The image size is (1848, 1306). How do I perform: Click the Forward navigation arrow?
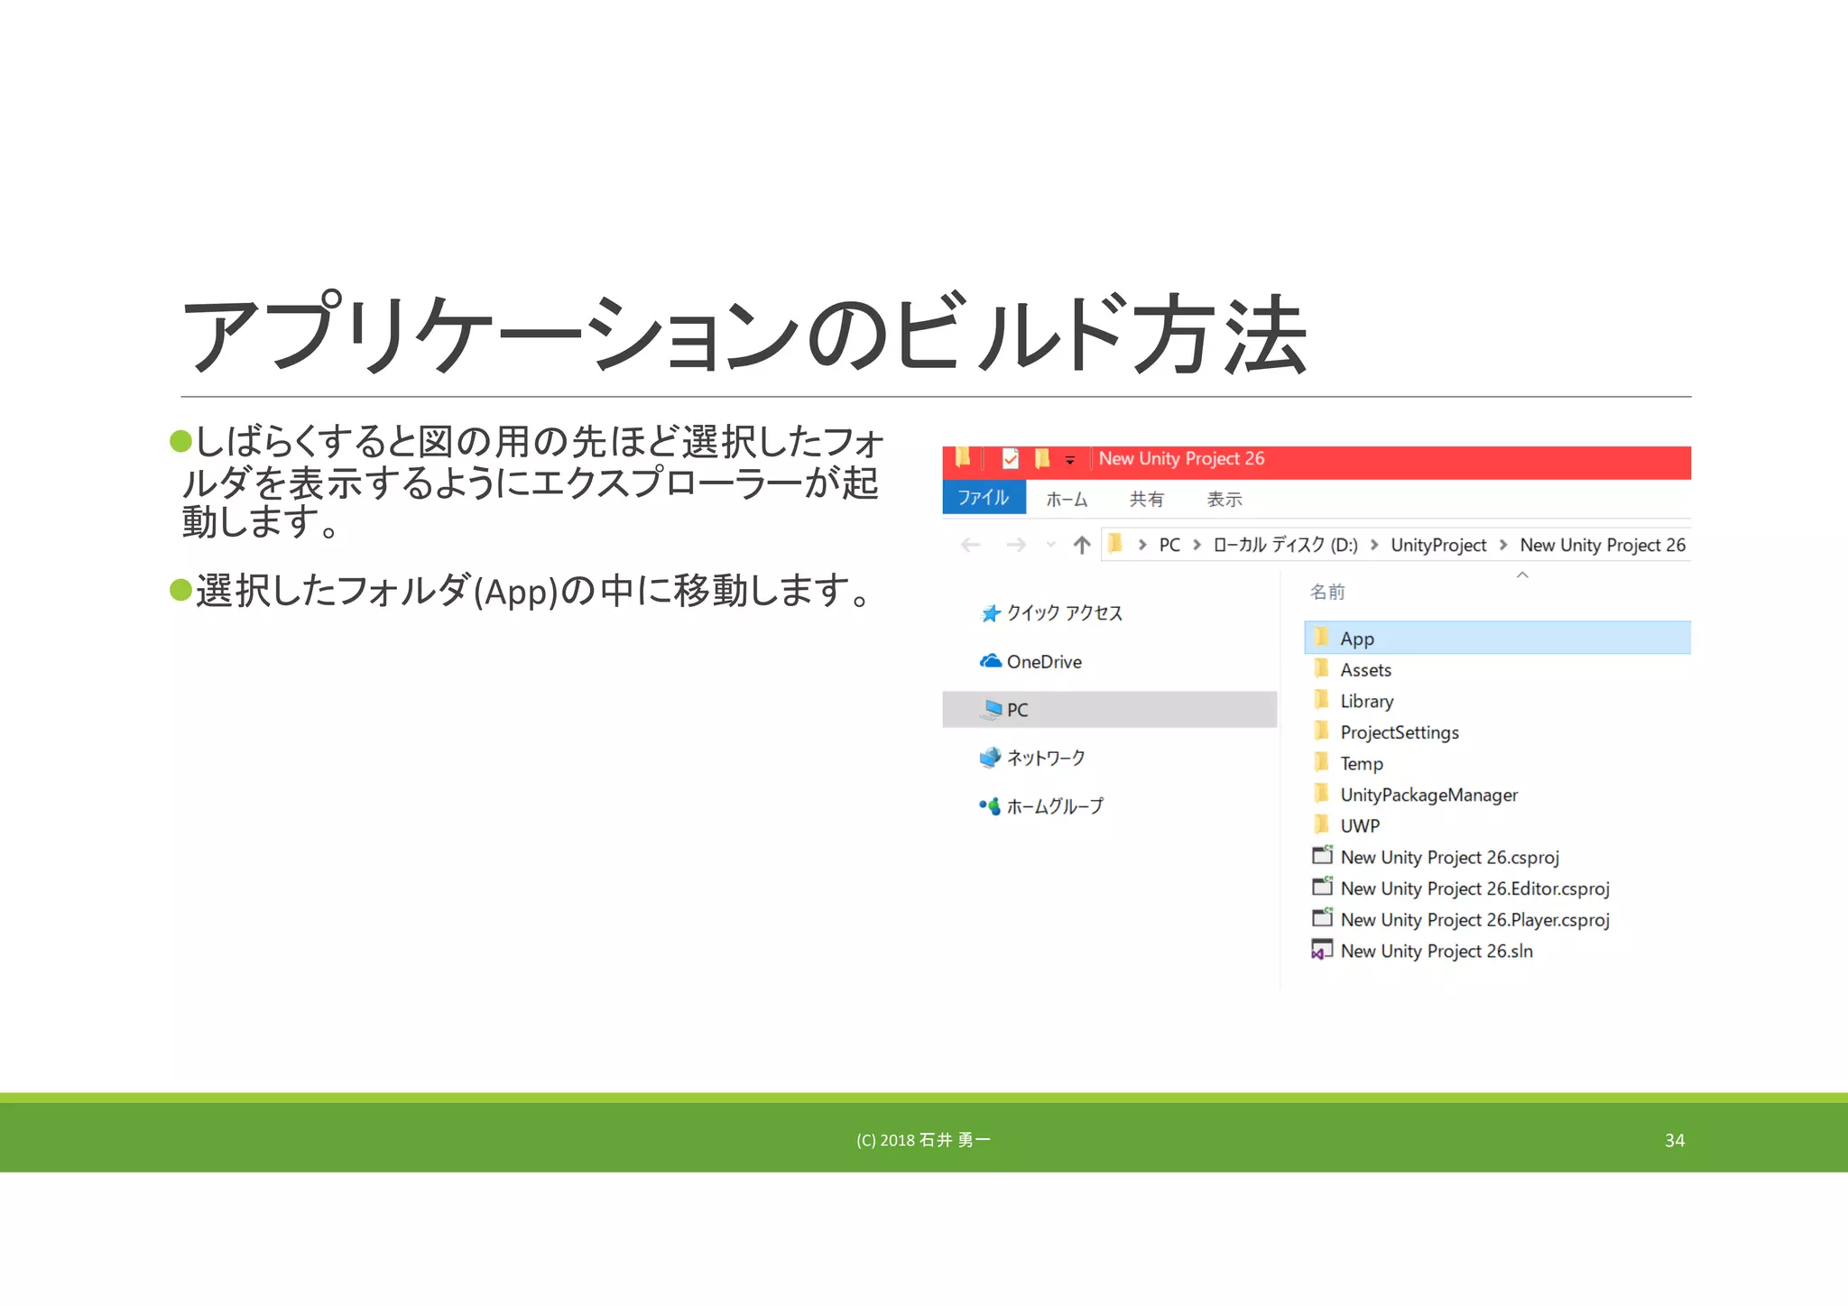[1016, 545]
